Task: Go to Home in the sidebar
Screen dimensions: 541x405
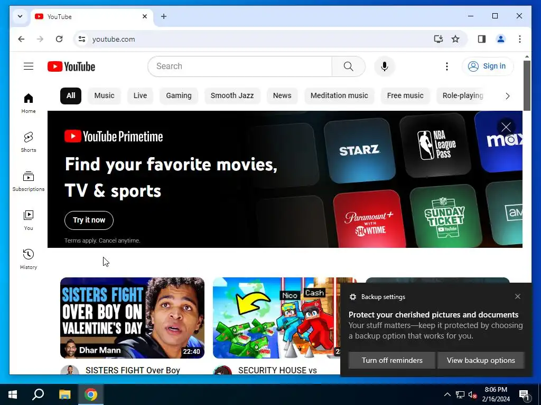Action: click(x=29, y=103)
